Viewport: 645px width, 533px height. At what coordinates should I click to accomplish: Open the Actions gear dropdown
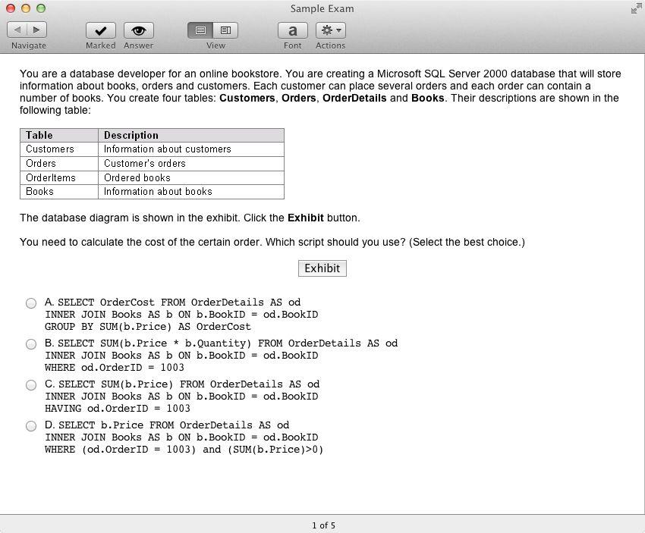point(330,30)
